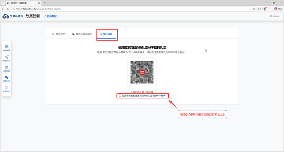Open the browser three-dot settings menu

click(x=270, y=9)
